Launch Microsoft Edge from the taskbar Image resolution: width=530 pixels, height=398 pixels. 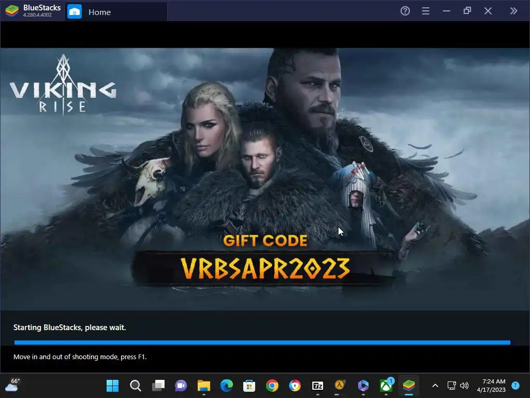[x=227, y=386]
